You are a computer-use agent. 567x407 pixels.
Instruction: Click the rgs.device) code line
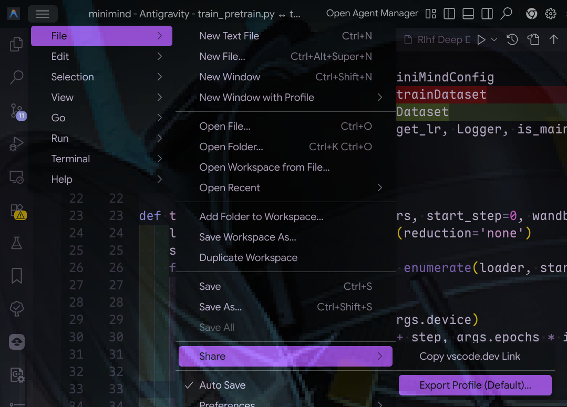click(438, 319)
